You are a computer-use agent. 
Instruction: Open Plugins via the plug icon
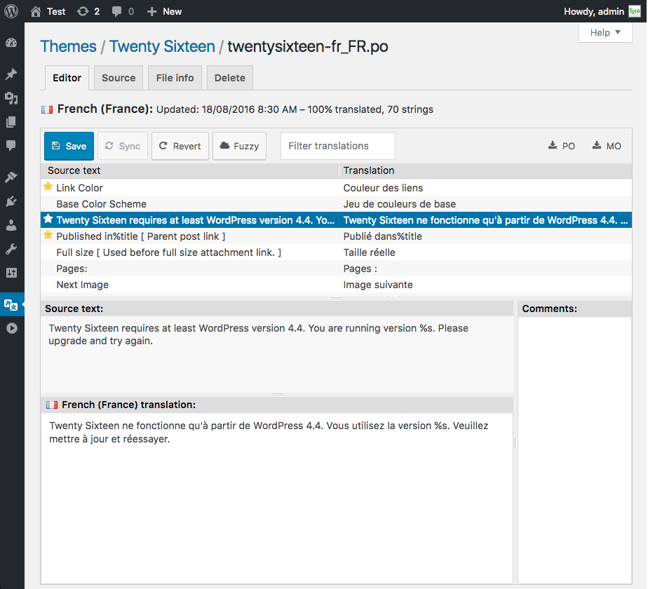(x=11, y=202)
